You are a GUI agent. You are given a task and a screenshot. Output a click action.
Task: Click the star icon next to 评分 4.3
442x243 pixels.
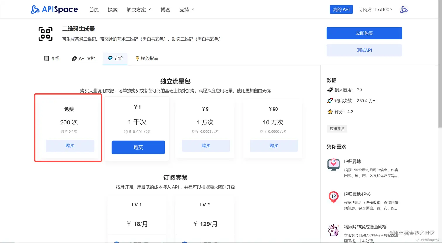[330, 111]
